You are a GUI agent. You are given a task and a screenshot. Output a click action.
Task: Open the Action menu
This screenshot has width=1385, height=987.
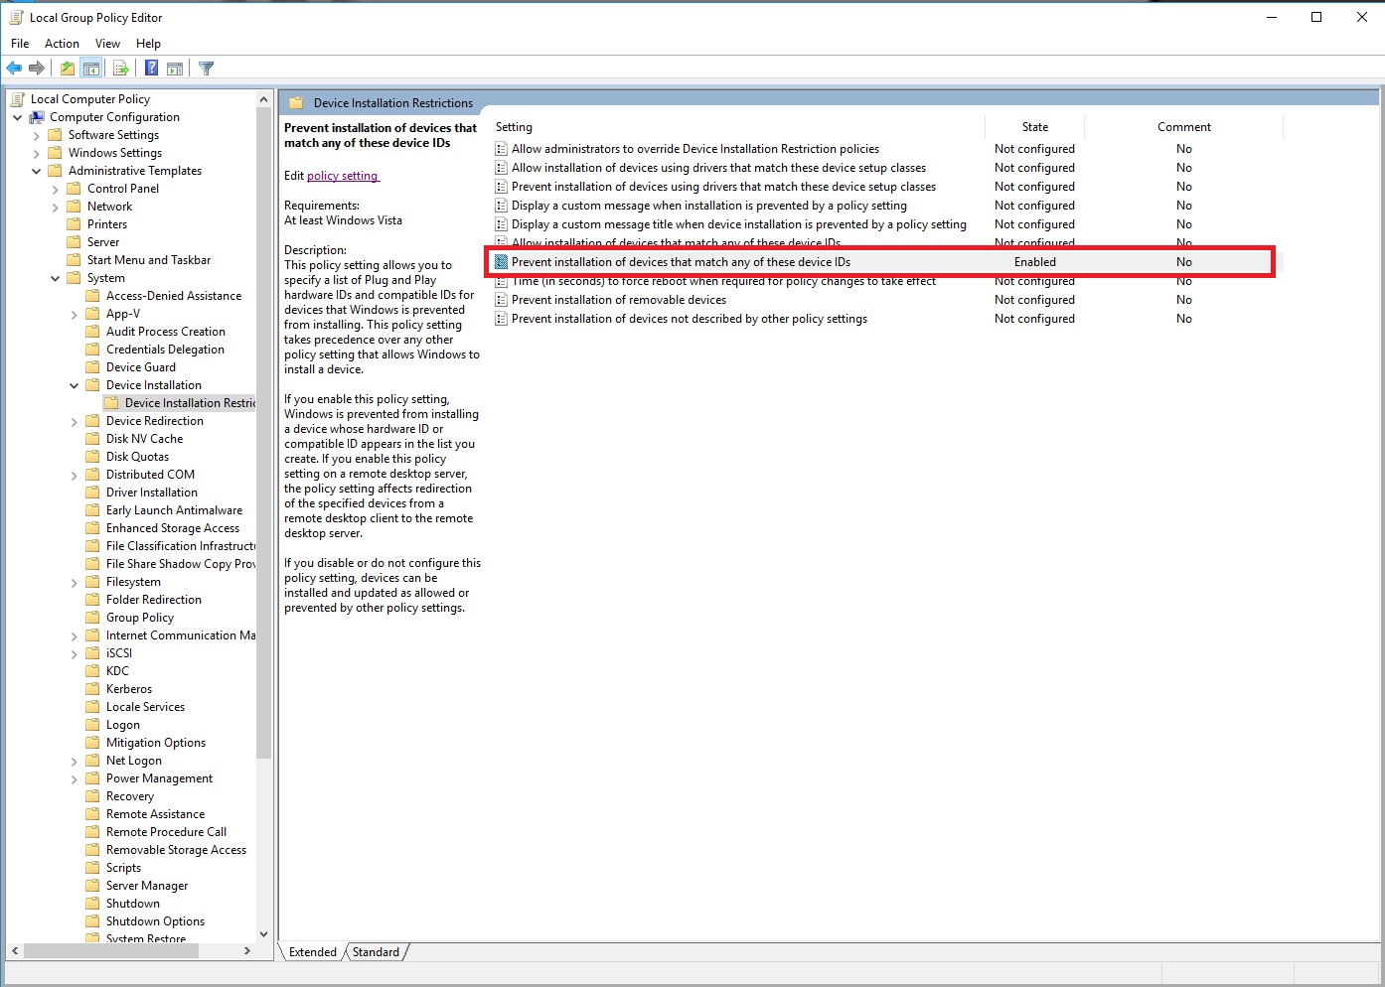click(62, 44)
